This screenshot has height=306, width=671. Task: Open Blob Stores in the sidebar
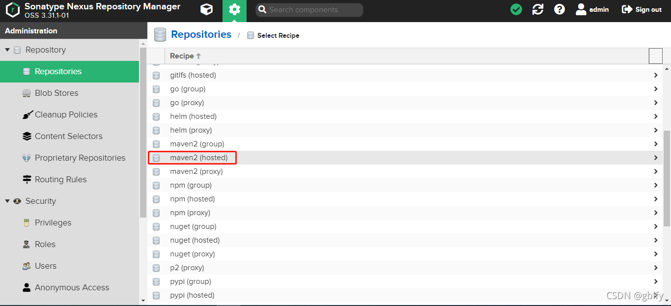(69, 93)
